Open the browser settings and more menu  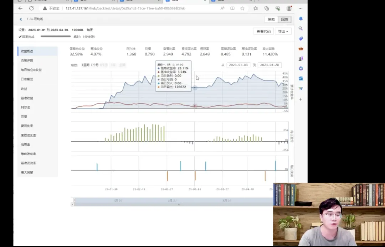coord(301,8)
